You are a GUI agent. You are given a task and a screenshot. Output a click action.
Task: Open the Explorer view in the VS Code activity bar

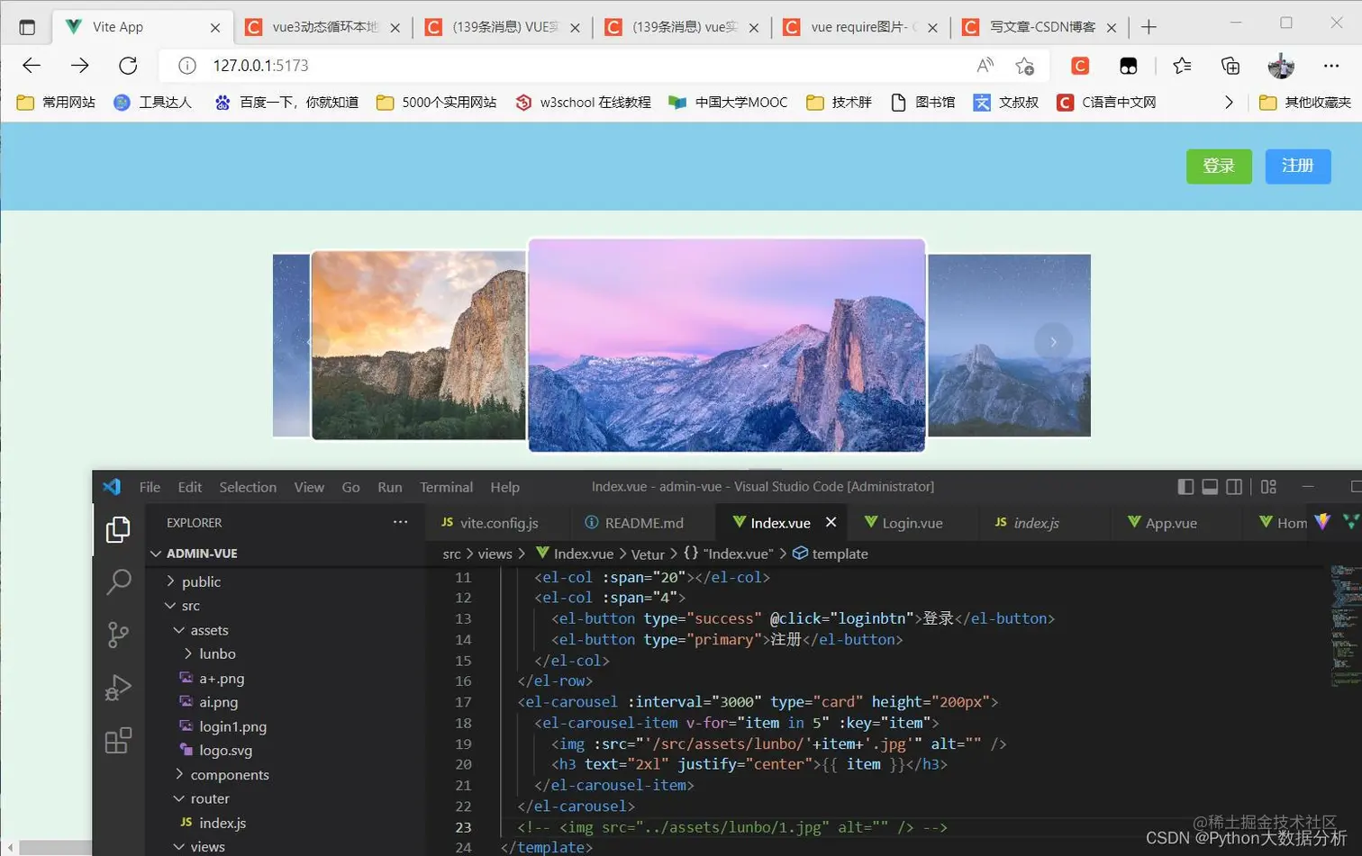118,529
